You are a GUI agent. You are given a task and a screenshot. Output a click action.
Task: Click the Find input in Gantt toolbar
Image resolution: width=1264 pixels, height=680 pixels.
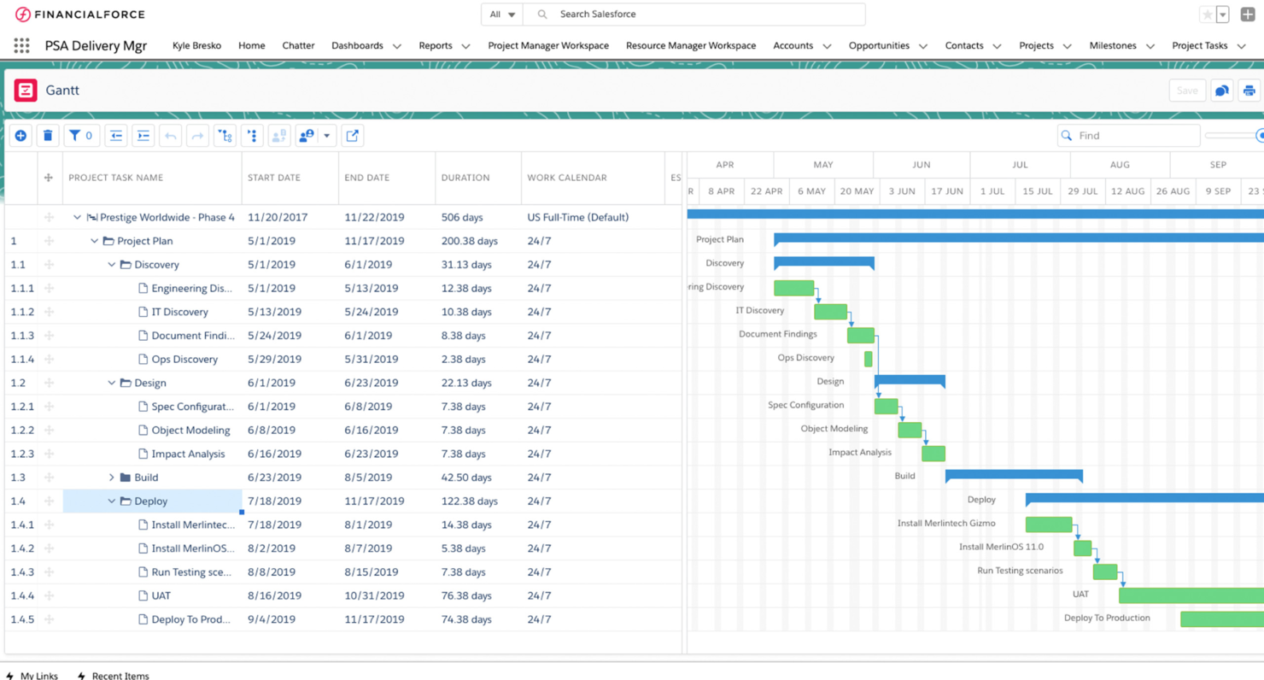point(1128,135)
